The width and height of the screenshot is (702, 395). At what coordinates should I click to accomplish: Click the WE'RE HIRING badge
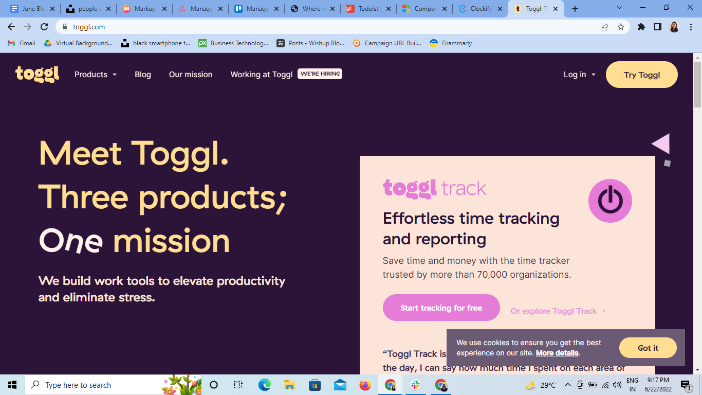pos(320,74)
